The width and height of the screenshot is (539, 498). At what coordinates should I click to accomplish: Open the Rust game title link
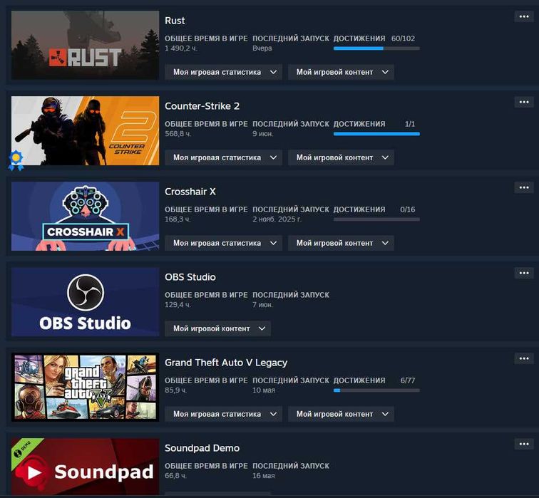click(175, 21)
